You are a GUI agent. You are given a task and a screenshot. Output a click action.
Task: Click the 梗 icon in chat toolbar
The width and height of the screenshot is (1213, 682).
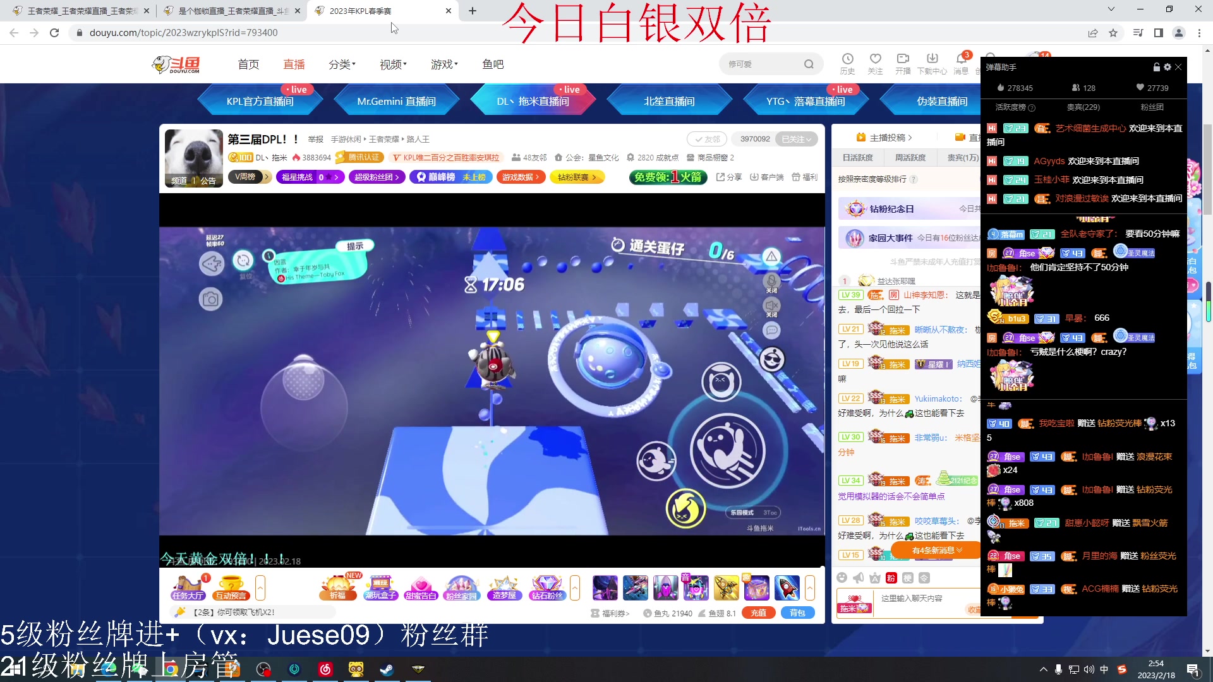point(908,578)
